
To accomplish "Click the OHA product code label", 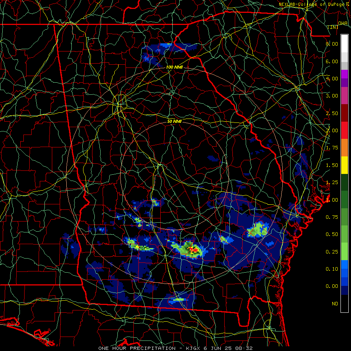I will point(343,23).
